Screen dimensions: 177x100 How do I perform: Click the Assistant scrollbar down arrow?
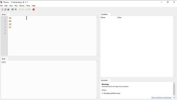click(174, 97)
